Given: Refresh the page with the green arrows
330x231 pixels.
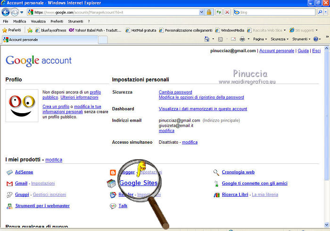Looking at the screenshot, I should pos(219,12).
